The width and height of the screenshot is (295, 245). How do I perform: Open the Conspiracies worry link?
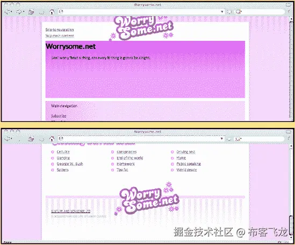pos(127,152)
